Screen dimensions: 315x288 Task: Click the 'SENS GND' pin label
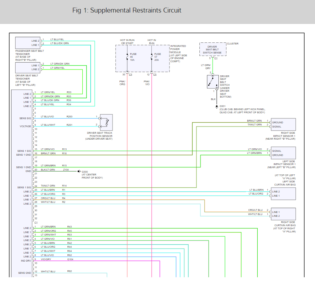click(25, 273)
